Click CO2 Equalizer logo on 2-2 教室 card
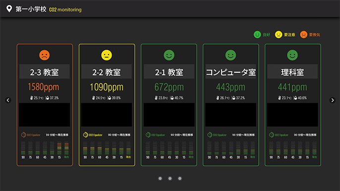The width and height of the screenshot is (340, 191). [x=93, y=135]
